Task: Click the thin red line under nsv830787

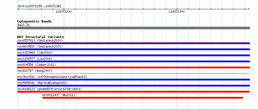Action: tap(133, 73)
